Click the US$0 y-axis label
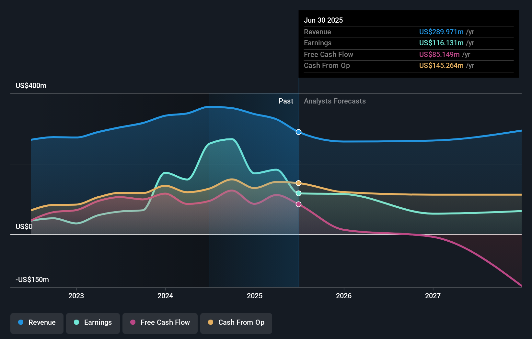 24,226
